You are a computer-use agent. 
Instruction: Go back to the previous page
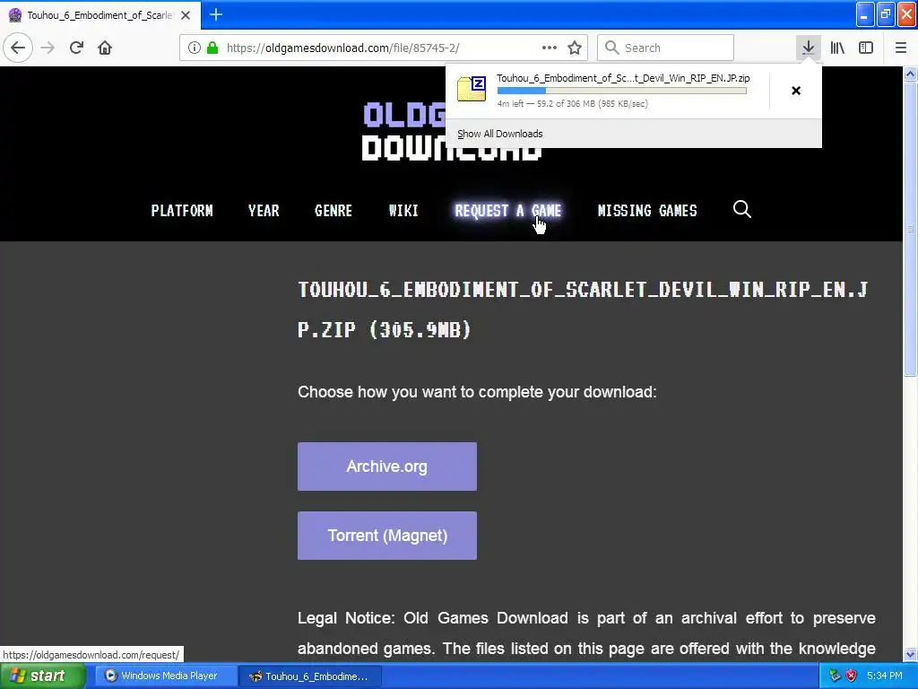pos(18,48)
